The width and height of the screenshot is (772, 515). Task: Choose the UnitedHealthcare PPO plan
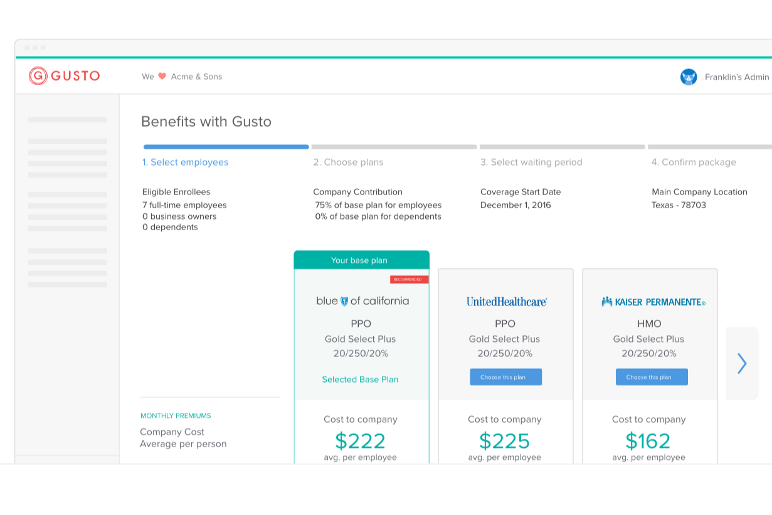point(505,377)
